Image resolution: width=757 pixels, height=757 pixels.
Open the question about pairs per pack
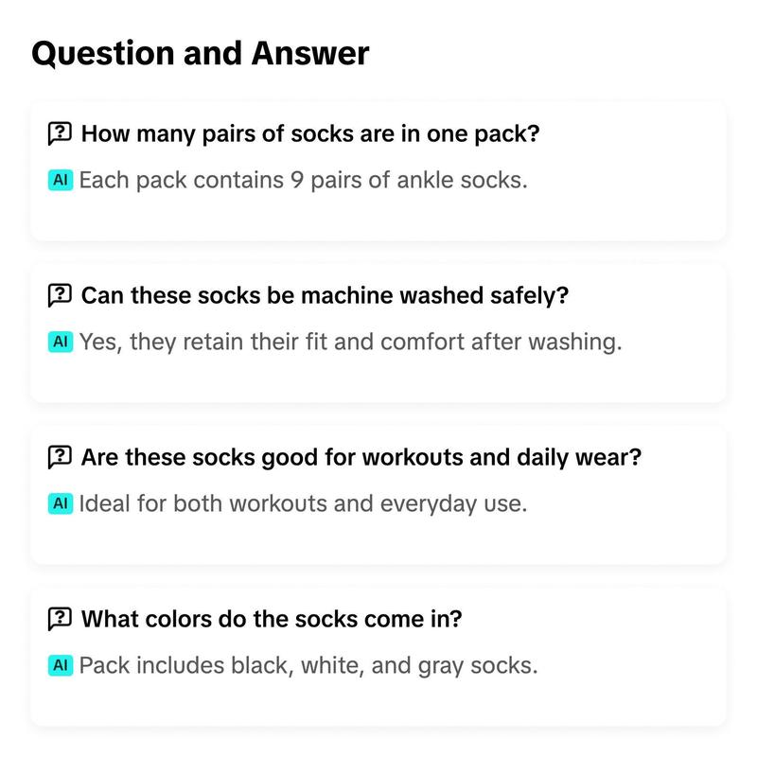(310, 133)
